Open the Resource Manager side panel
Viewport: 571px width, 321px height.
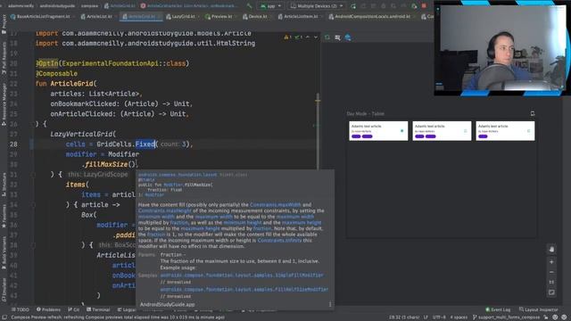tap(4, 104)
